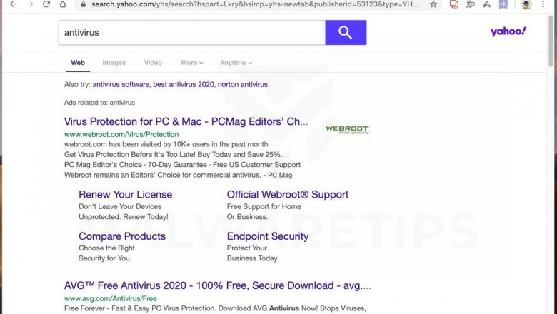This screenshot has width=557, height=314.
Task: Reload the page with the refresh icon
Action: (46, 4)
